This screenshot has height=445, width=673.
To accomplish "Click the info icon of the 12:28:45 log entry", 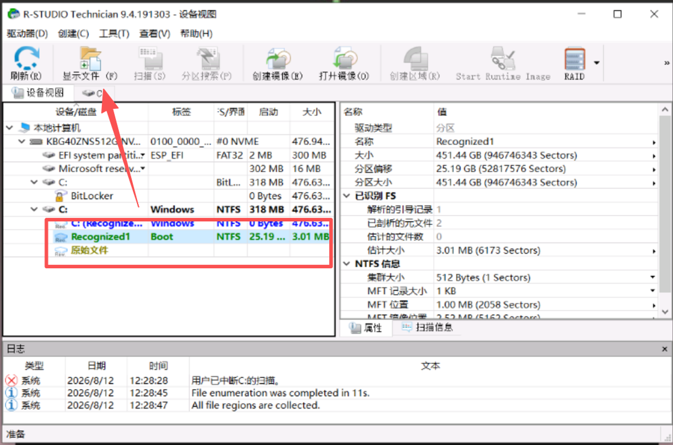I will [x=11, y=393].
